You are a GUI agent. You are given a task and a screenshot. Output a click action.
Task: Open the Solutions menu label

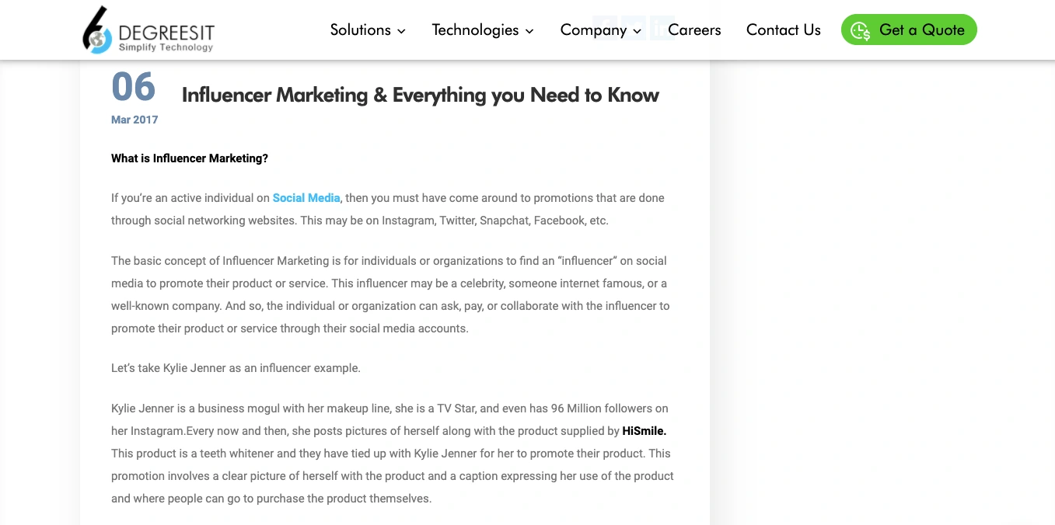[361, 30]
